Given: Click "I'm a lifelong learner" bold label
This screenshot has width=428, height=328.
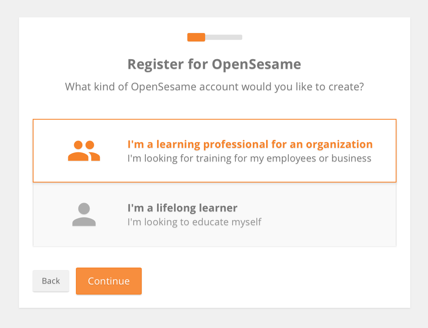Looking at the screenshot, I should [182, 208].
